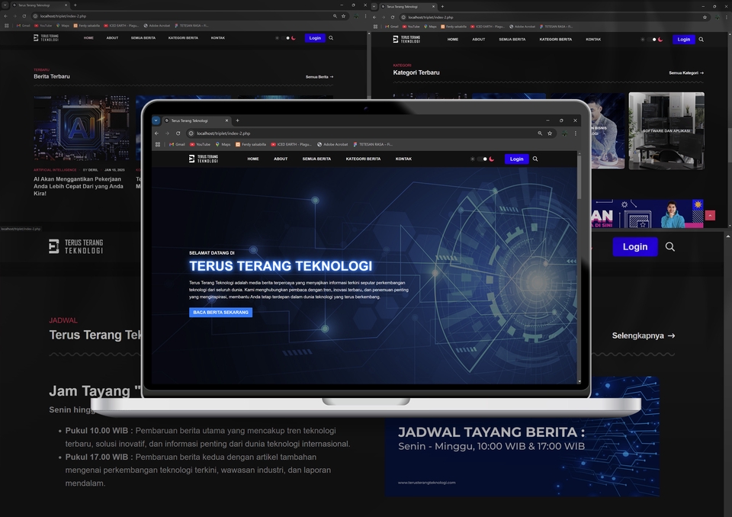Open the TETESAN RASA bookmark in the laptop browser

[373, 144]
